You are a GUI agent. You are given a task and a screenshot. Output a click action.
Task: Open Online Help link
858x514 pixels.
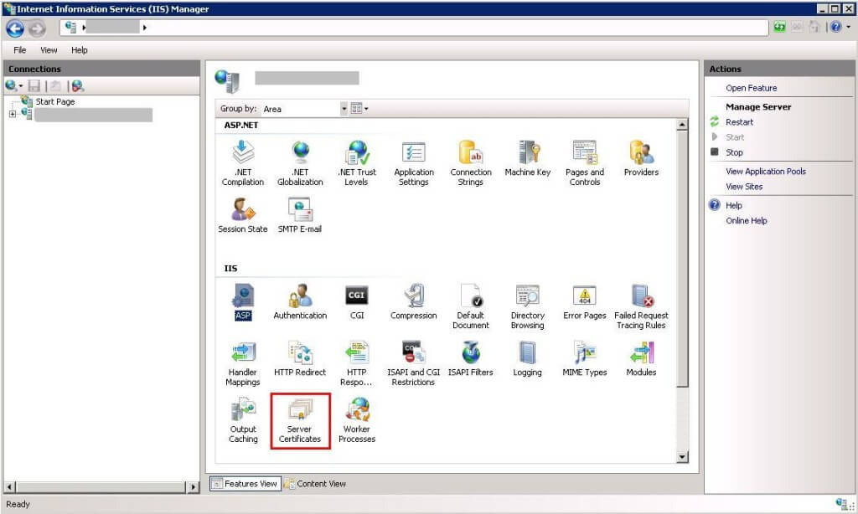(746, 221)
